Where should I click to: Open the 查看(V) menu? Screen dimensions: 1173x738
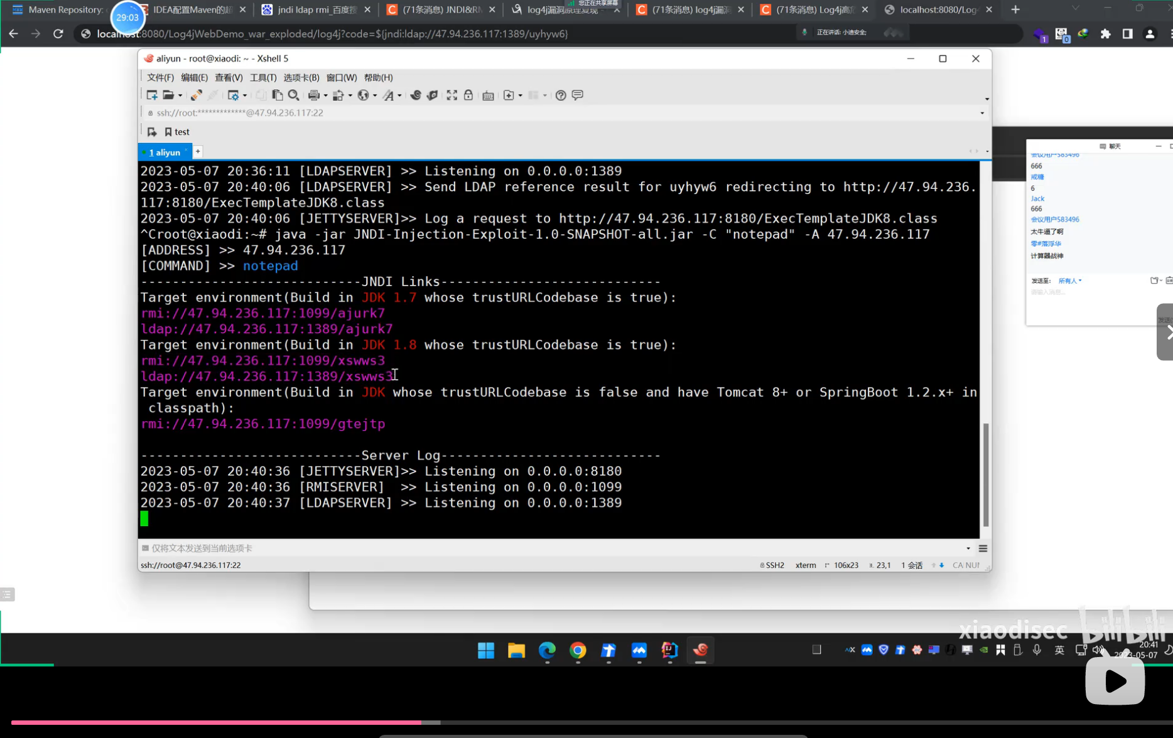coord(229,77)
